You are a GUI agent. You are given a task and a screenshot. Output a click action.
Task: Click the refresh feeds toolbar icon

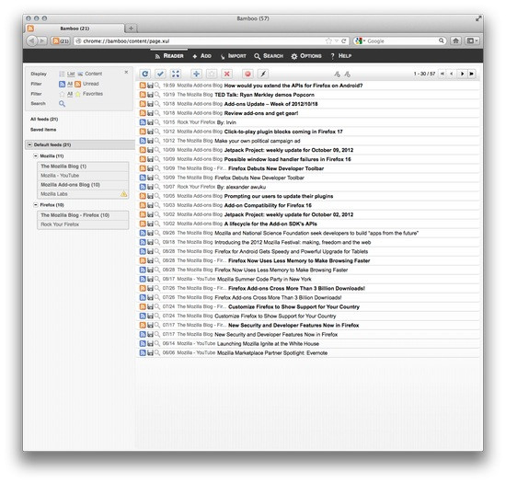coord(145,74)
